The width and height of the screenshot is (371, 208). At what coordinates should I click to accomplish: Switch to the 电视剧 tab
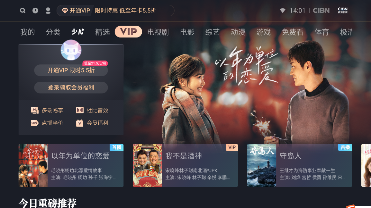[158, 32]
